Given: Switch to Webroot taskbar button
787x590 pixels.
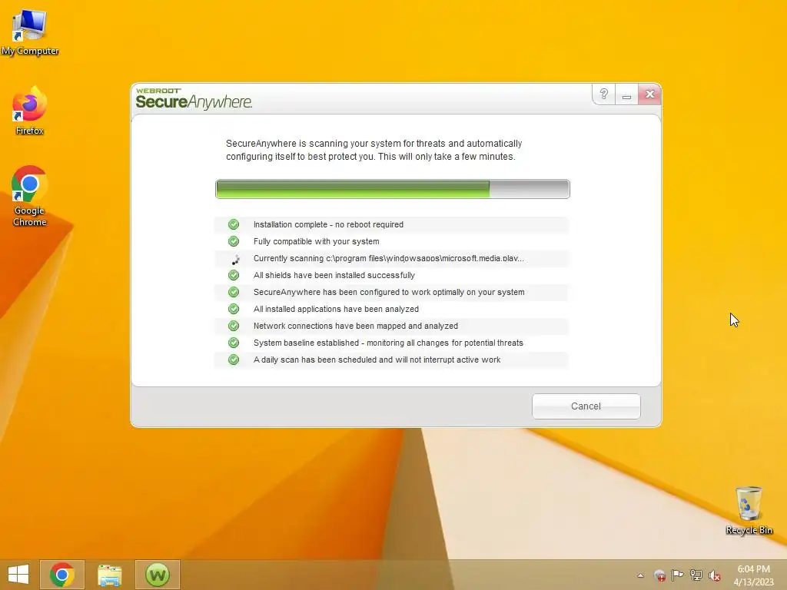Looking at the screenshot, I should [x=157, y=575].
